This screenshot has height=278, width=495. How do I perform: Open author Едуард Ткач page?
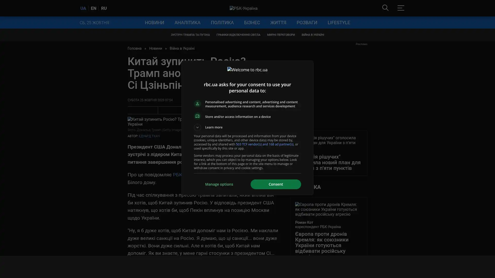point(149,136)
